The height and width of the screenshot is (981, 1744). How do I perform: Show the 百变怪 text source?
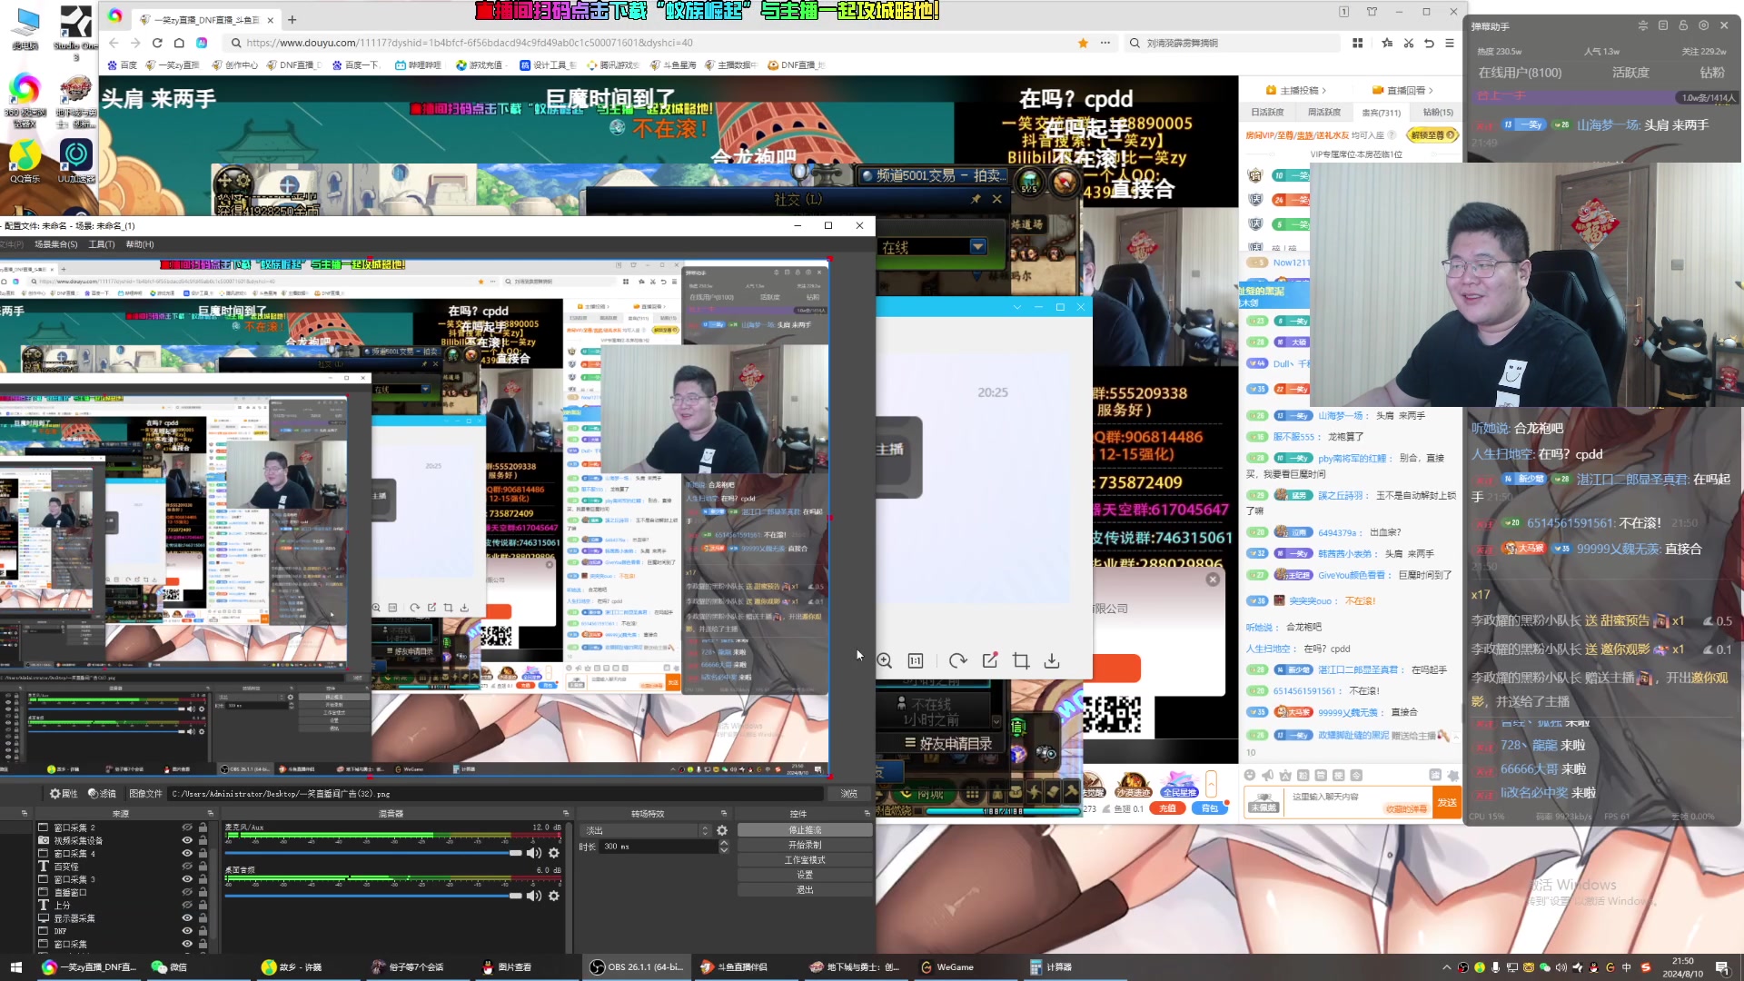pos(187,867)
